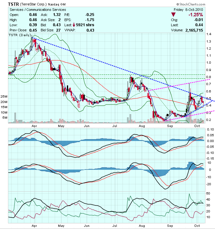Click the Prev Close value 0.45
This screenshot has width=215, height=230.
pos(33,30)
